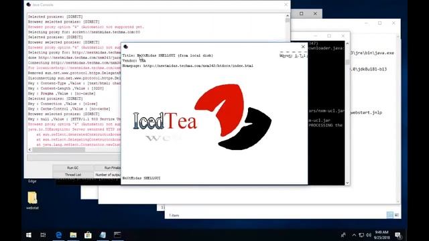Close the gray-titled background window
Screen dimensions: 429x241
[x=315, y=13]
